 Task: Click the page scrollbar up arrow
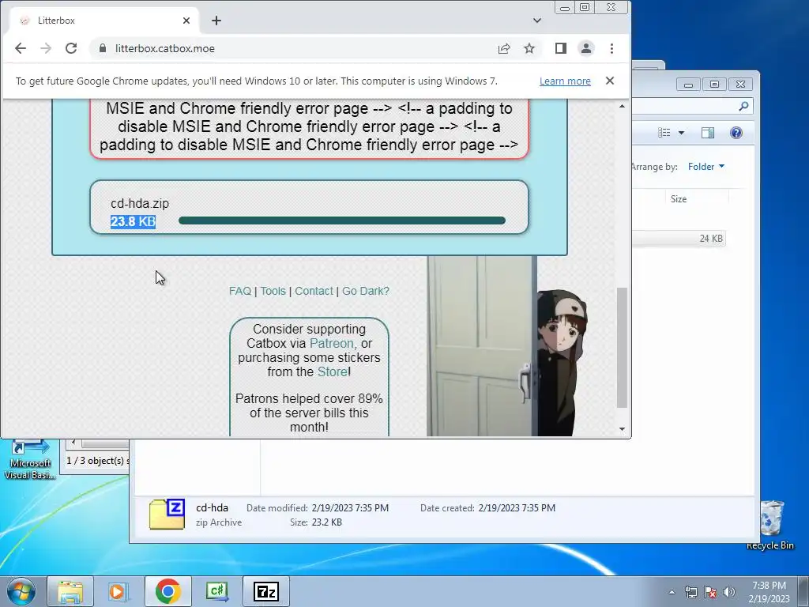pyautogui.click(x=622, y=106)
